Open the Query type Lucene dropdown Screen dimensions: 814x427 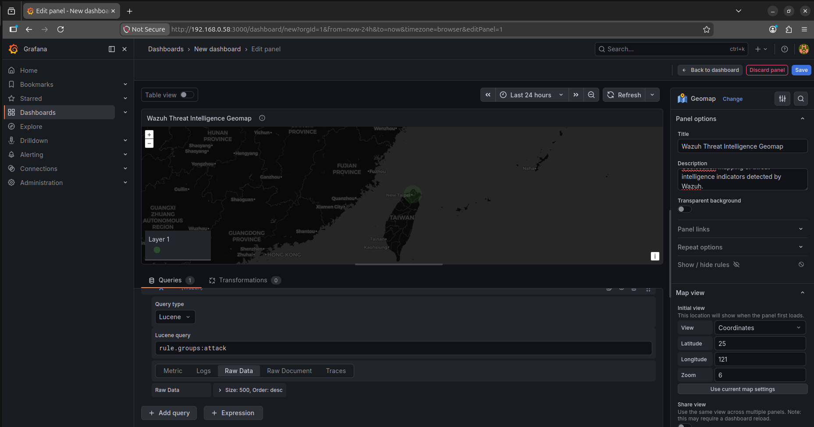(175, 317)
